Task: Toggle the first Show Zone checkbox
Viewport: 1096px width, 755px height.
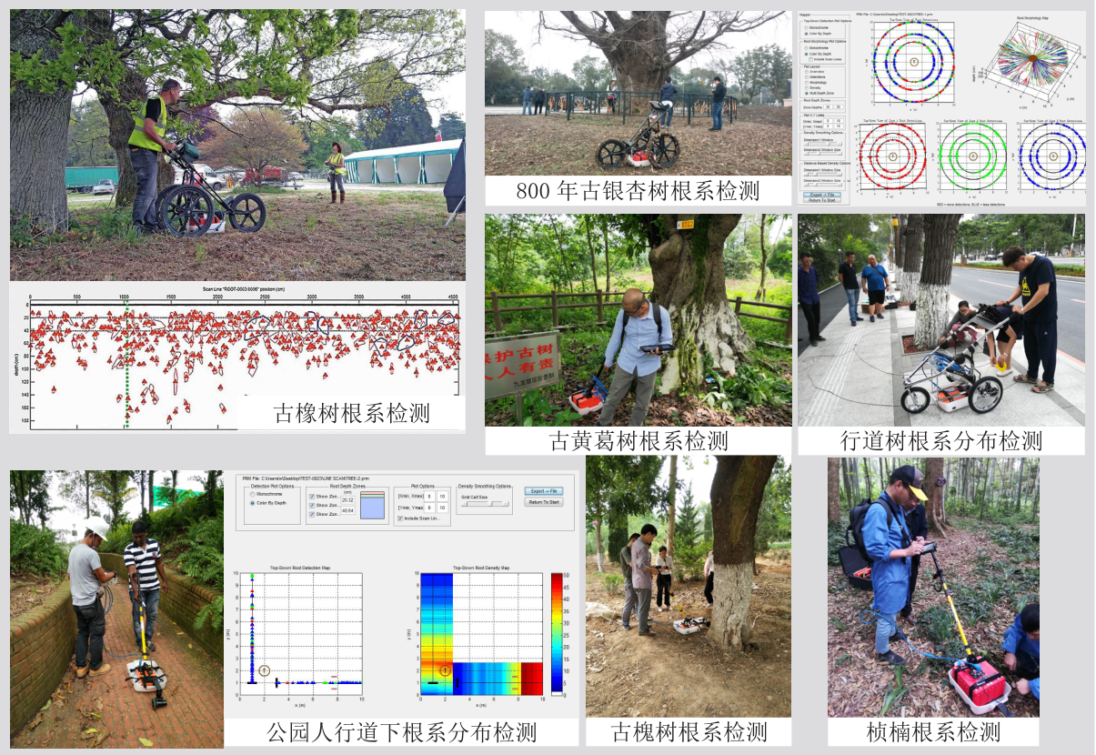Action: [312, 497]
